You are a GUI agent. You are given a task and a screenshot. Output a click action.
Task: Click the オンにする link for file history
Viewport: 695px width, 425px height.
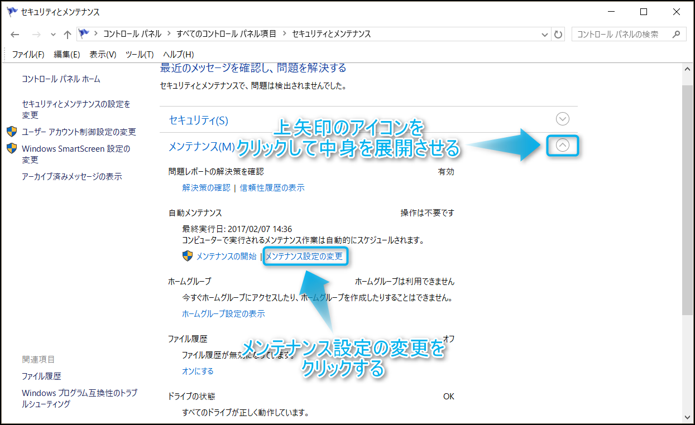click(198, 371)
